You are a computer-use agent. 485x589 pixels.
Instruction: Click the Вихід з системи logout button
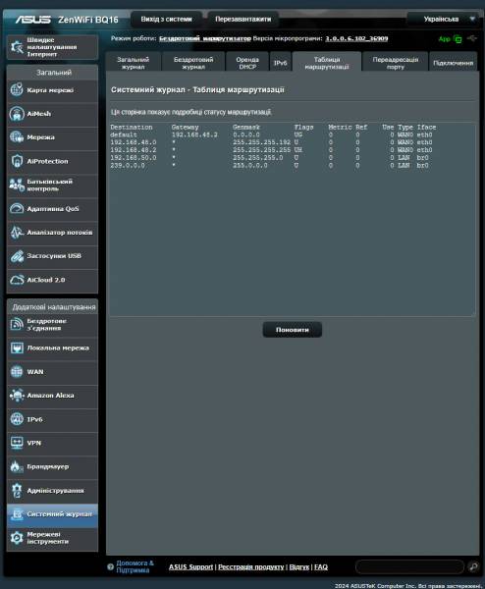point(166,19)
